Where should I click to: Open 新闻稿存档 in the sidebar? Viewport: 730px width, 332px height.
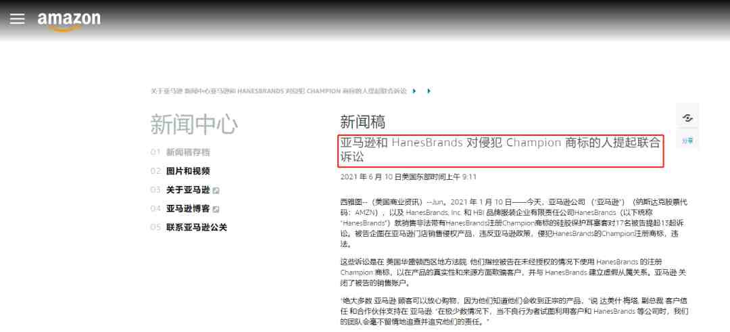click(188, 152)
